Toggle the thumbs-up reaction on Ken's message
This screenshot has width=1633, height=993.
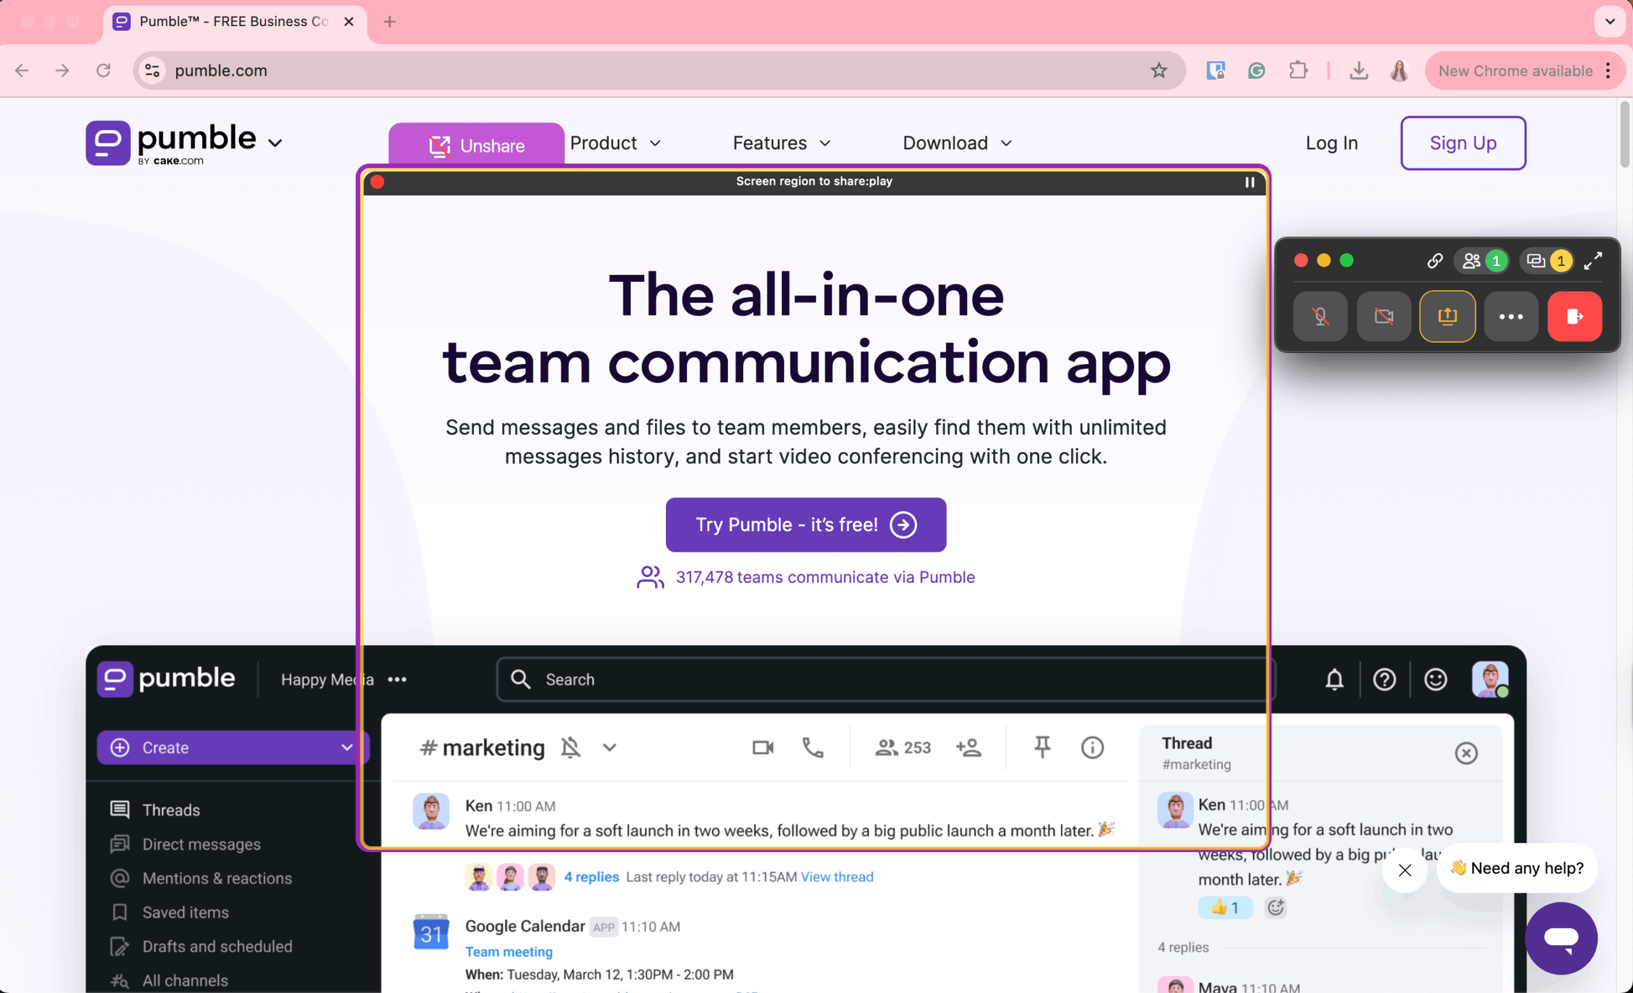point(1225,908)
